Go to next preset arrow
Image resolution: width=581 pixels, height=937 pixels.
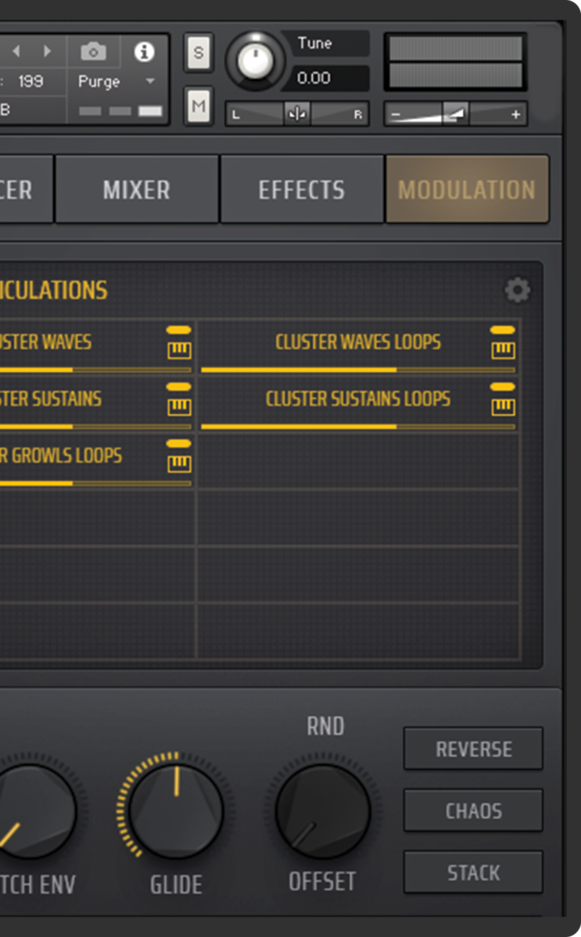(x=47, y=51)
